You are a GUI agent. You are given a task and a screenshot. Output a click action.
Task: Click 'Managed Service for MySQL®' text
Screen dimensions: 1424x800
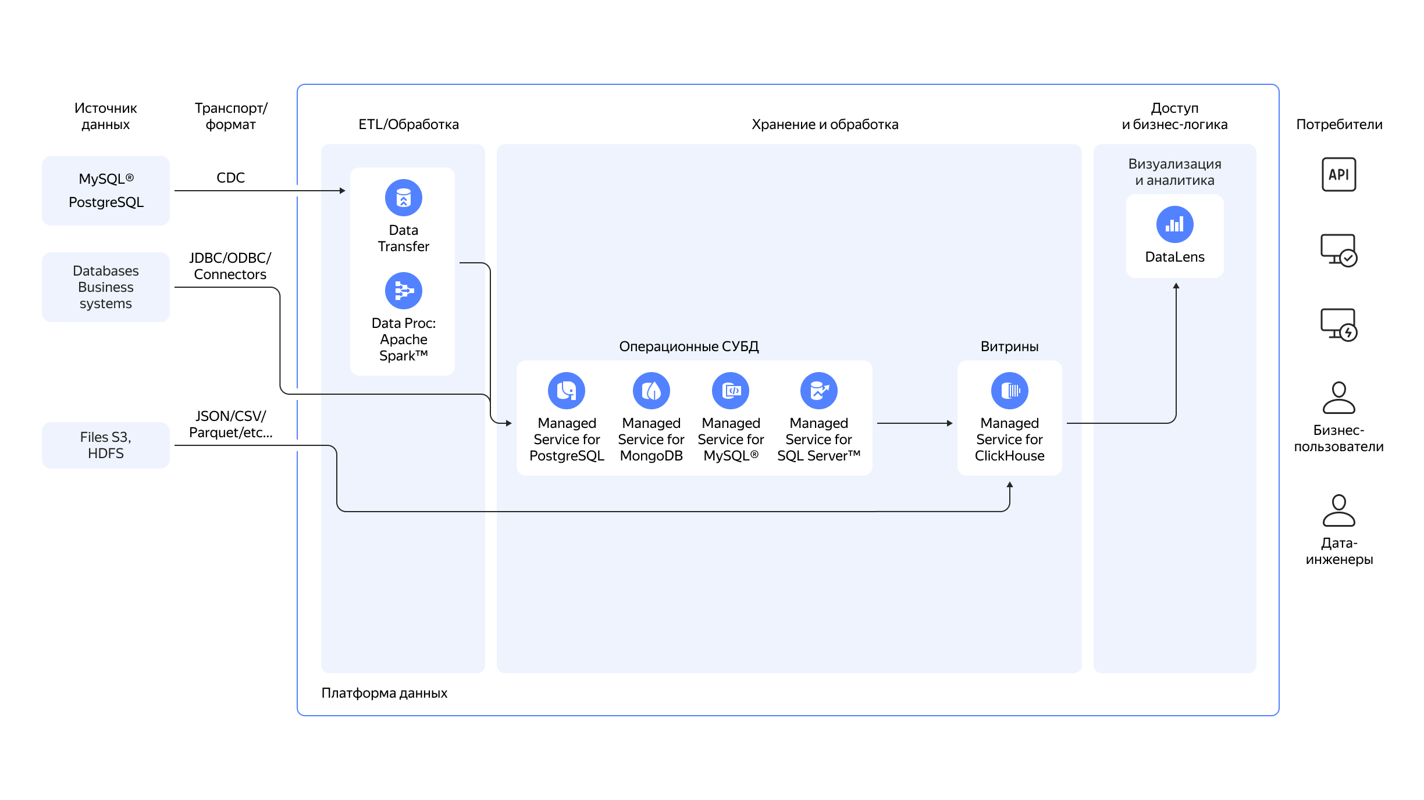pos(731,440)
